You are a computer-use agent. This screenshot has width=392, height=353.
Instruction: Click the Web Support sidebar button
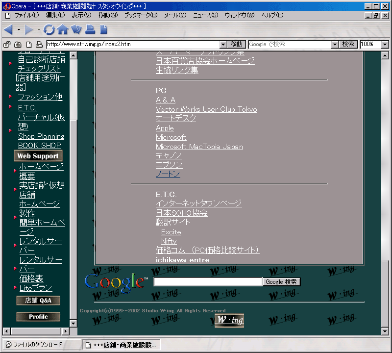point(38,156)
